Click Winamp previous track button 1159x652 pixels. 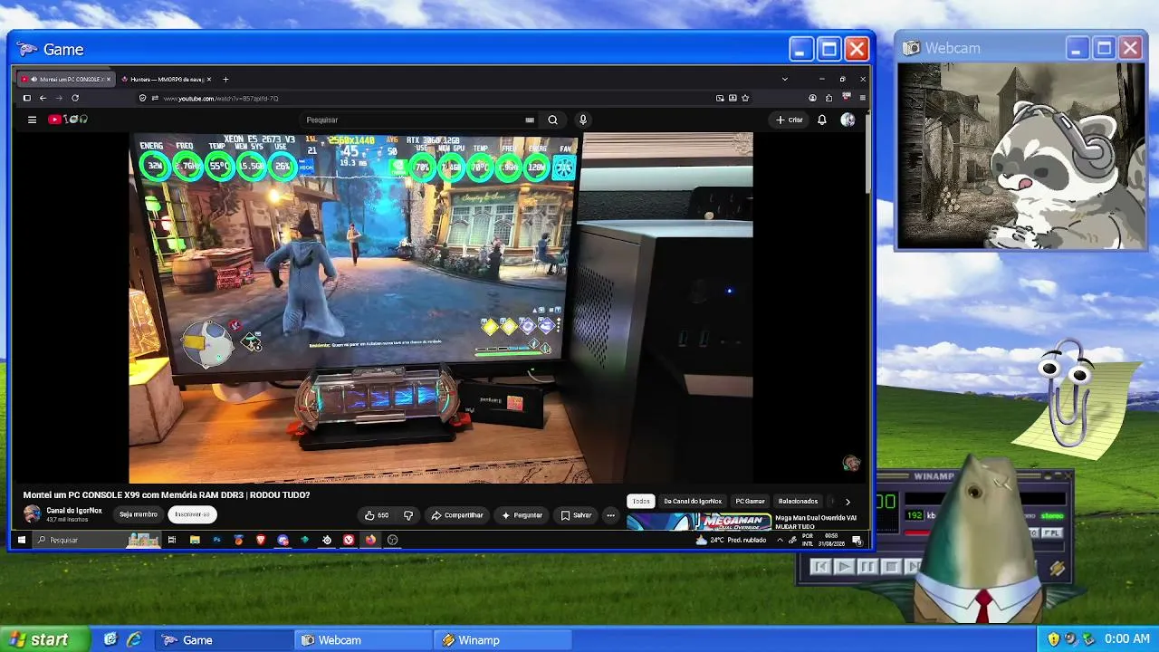click(821, 567)
